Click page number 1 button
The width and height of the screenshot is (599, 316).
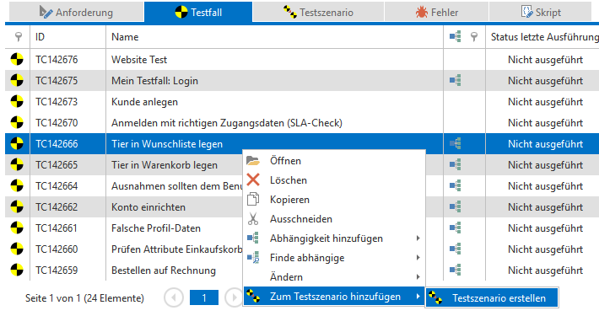[x=204, y=297]
